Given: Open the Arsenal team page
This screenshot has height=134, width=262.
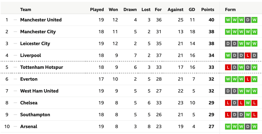Looking at the screenshot, I should pyautogui.click(x=29, y=127).
